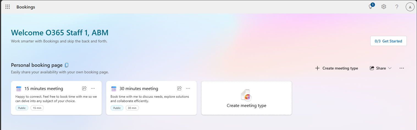Open the account avatar labeled A

coord(410,7)
